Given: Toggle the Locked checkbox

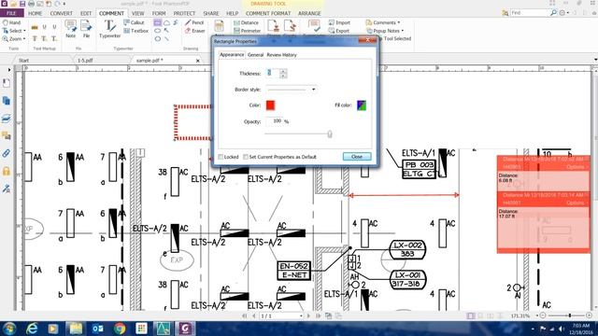Looking at the screenshot, I should pos(221,157).
